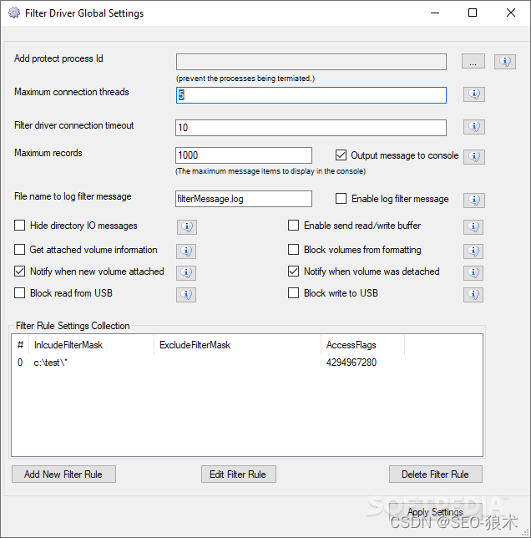Click info icon for Maximum connection threads

tap(474, 94)
